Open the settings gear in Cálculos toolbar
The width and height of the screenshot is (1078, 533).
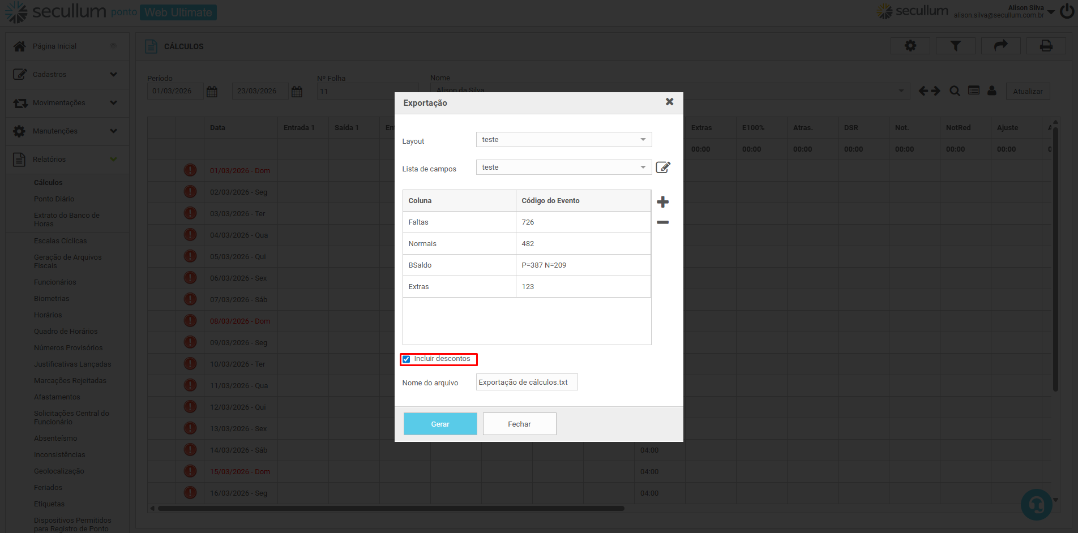[910, 46]
